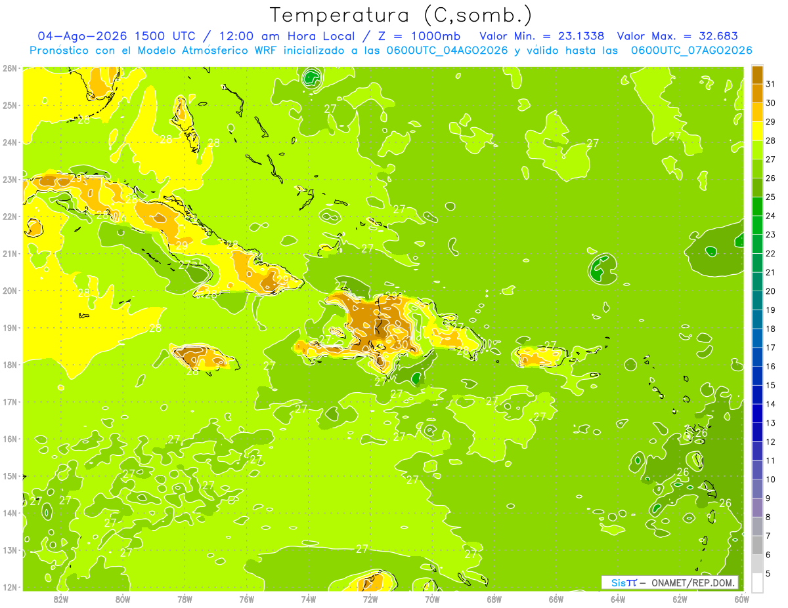
Task: Click the legend scale value '5'
Action: pos(769,573)
